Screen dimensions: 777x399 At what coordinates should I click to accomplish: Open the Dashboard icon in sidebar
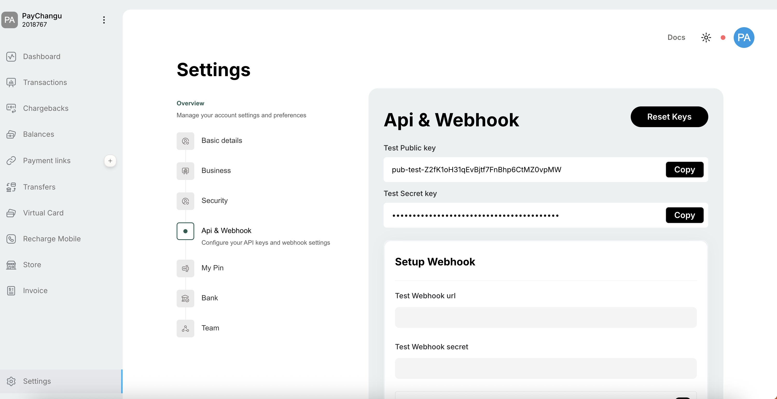coord(11,57)
